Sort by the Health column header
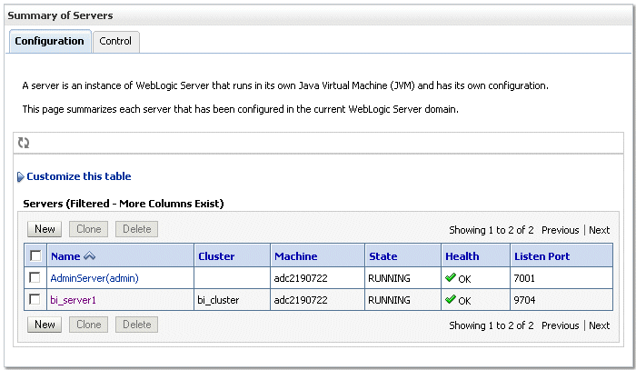 click(x=462, y=256)
